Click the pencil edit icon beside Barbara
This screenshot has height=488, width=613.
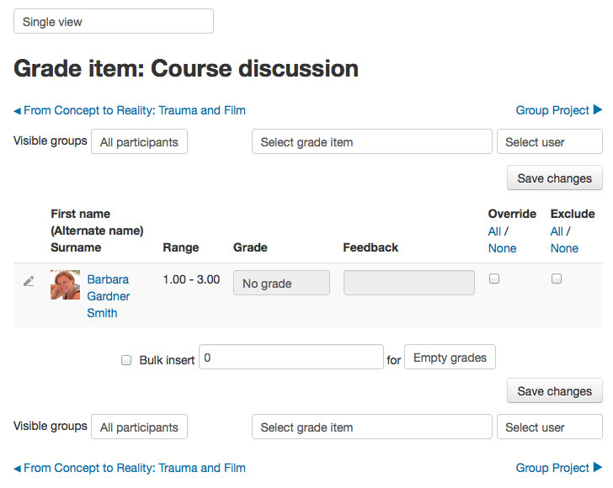click(x=29, y=281)
